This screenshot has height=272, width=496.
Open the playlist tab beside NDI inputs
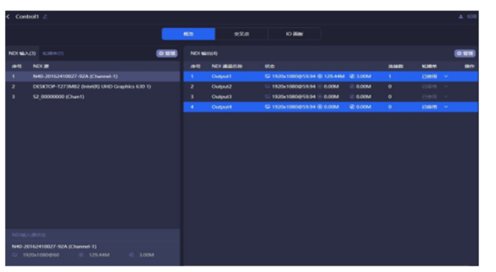53,54
